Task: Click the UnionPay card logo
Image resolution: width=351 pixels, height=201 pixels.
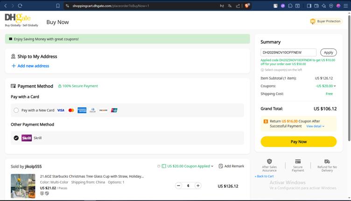Action: 114,110
